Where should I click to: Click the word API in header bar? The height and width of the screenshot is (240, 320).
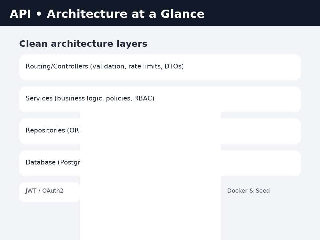pyautogui.click(x=20, y=14)
